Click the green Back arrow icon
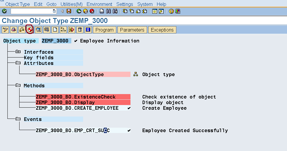The image size is (287, 151). coord(79,11)
